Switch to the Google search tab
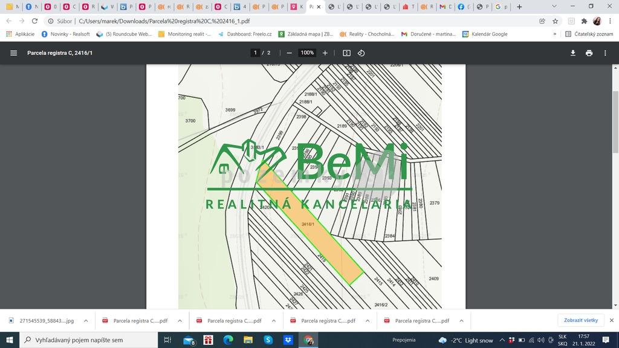 click(502, 7)
